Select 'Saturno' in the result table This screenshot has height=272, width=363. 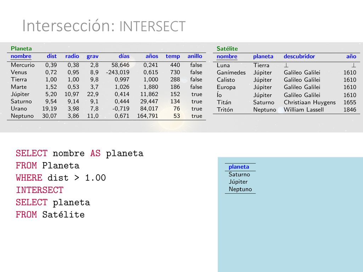[239, 174]
